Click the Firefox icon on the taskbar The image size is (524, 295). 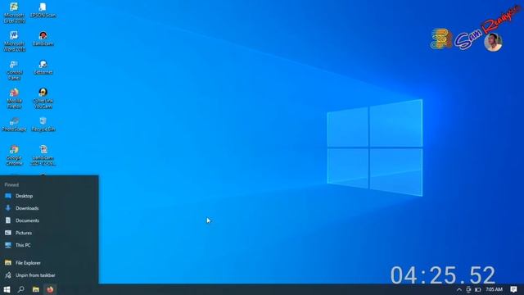click(x=50, y=289)
